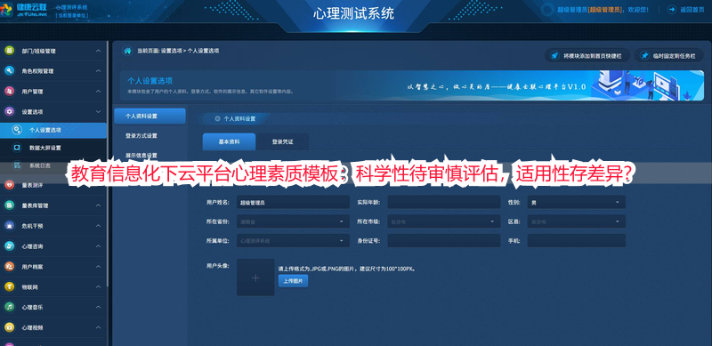Expand the 物联网 chevron

(x=98, y=287)
